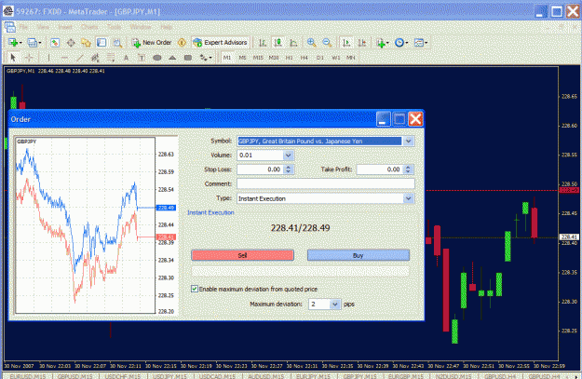The width and height of the screenshot is (582, 379).
Task: Switch to the M5 timeframe
Action: click(242, 58)
